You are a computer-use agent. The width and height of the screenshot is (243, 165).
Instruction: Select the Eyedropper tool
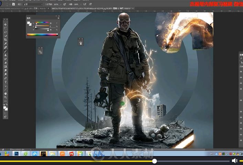click(6, 44)
